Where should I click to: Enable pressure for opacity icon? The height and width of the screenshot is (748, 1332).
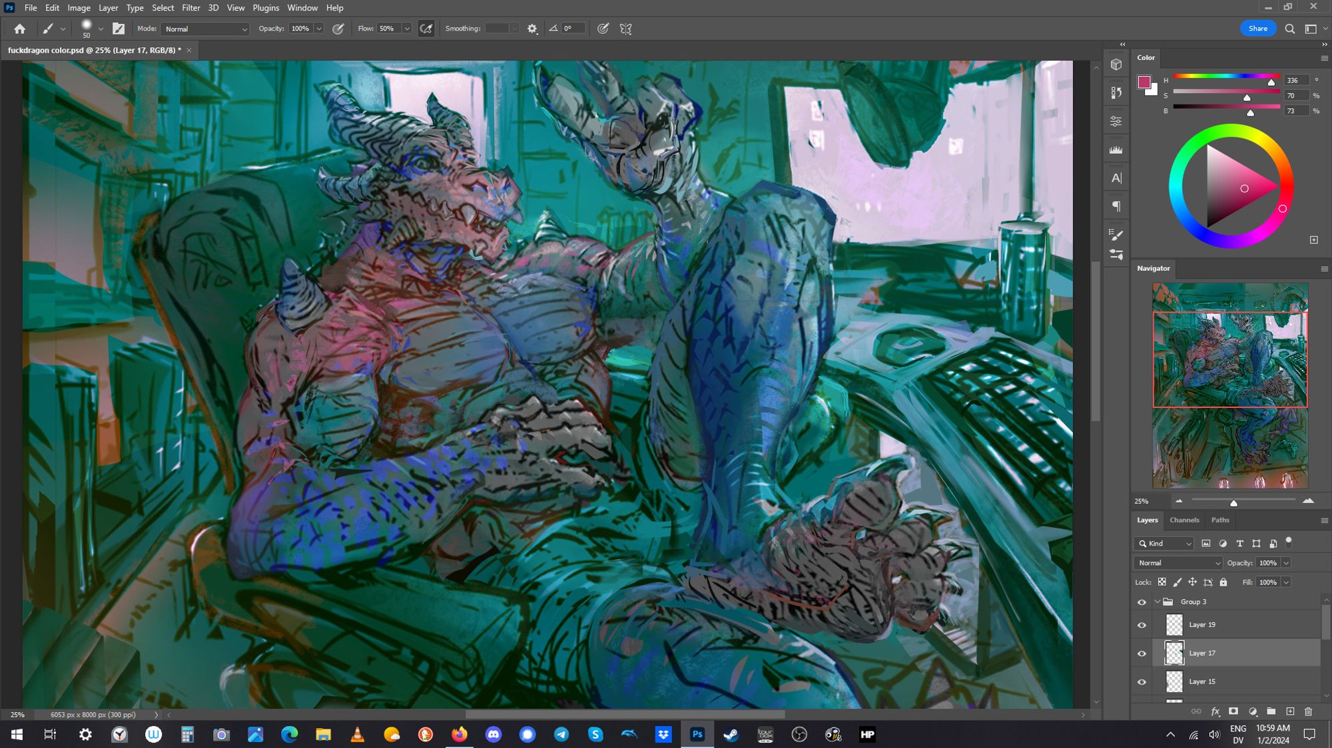pos(338,29)
